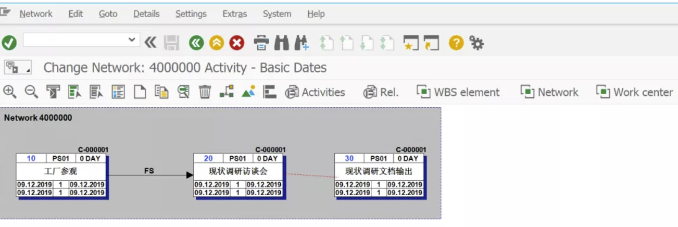
Task: Click the Save floppy disk icon
Action: tap(171, 43)
